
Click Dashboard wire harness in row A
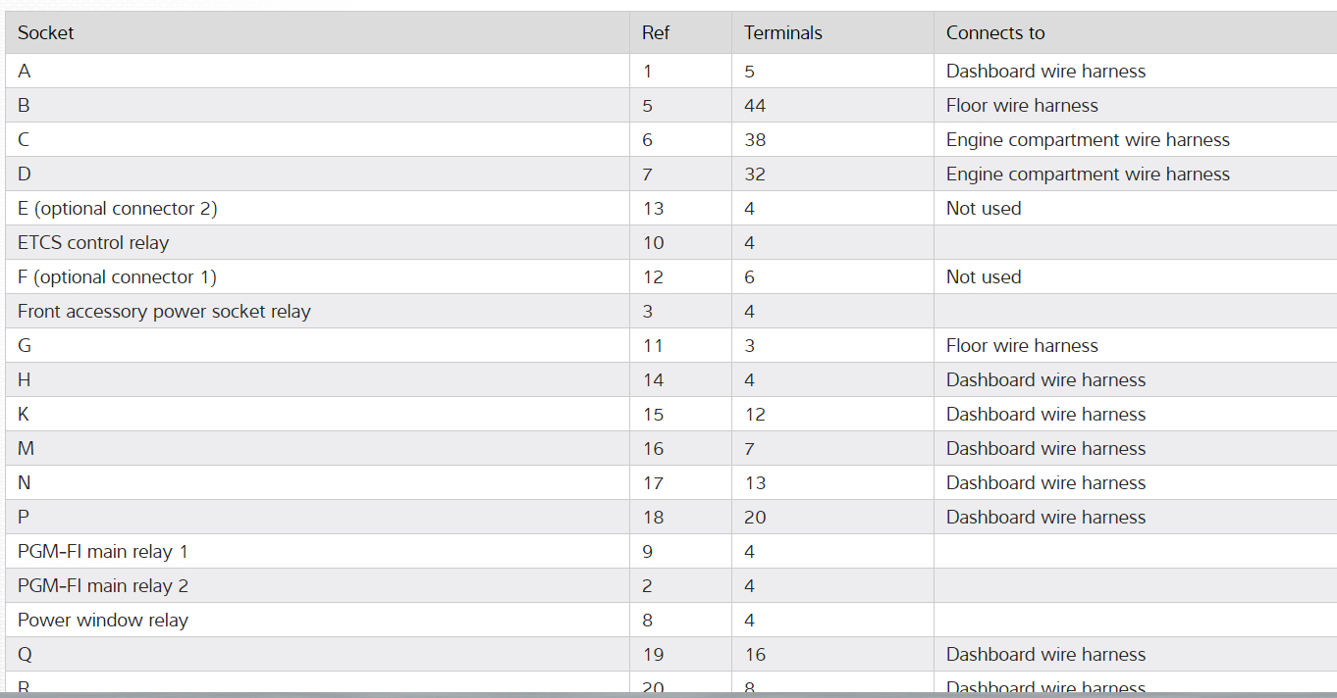tap(1045, 72)
